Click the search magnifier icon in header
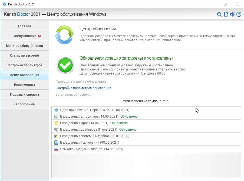Screen dimensions: 244x181 (x=219, y=14)
